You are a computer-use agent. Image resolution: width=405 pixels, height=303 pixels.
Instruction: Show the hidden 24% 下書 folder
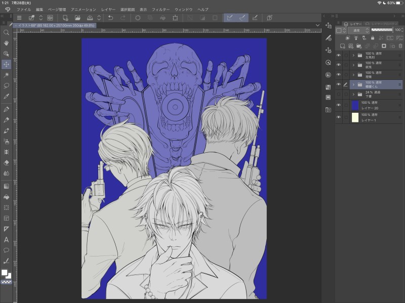(339, 94)
